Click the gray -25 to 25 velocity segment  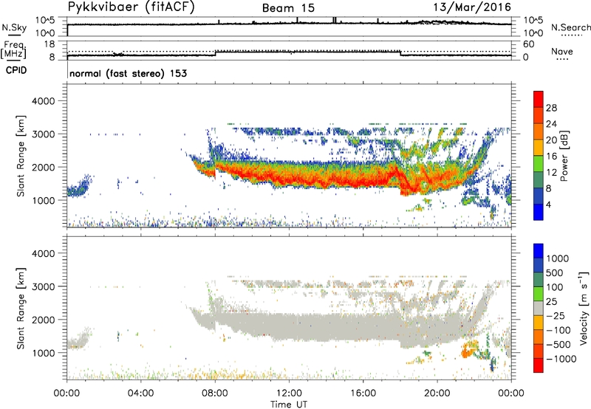pyautogui.click(x=539, y=309)
